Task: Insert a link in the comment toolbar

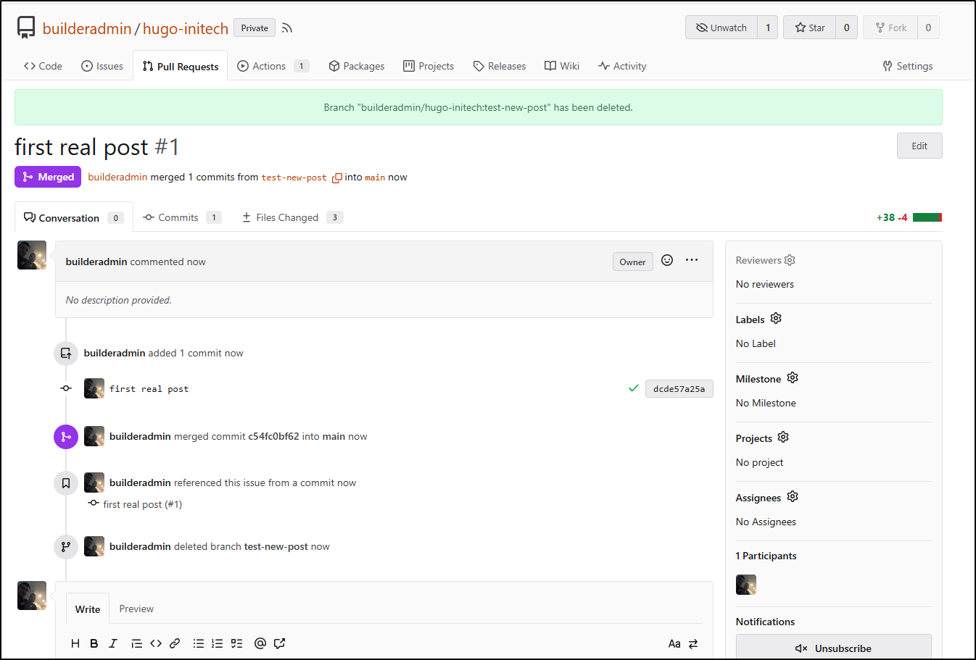Action: pos(175,643)
